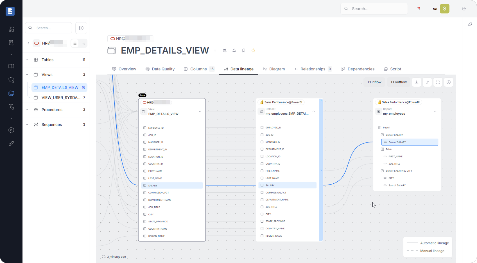The image size is (477, 263).
Task: Click the +1 outflow button
Action: point(398,82)
